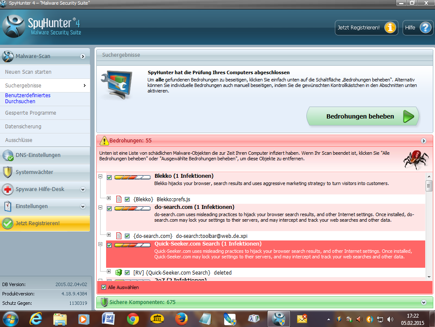Click the yellow Jetzt Registrieren! sidebar button

click(45, 223)
